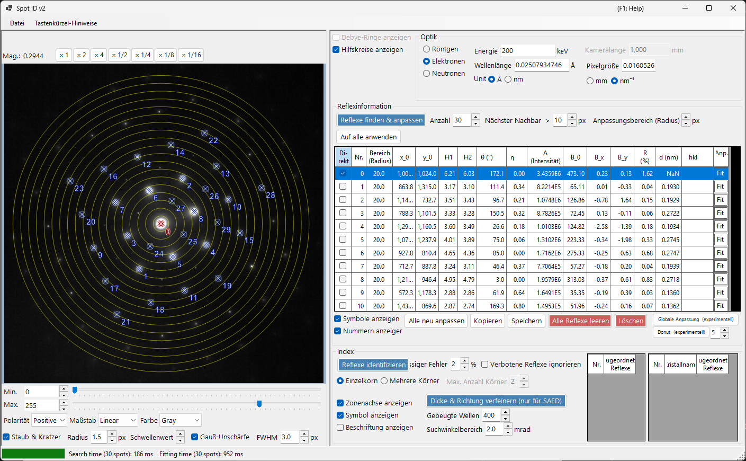Open the Maßstab Linear dropdown
The height and width of the screenshot is (461, 746).
pos(118,420)
